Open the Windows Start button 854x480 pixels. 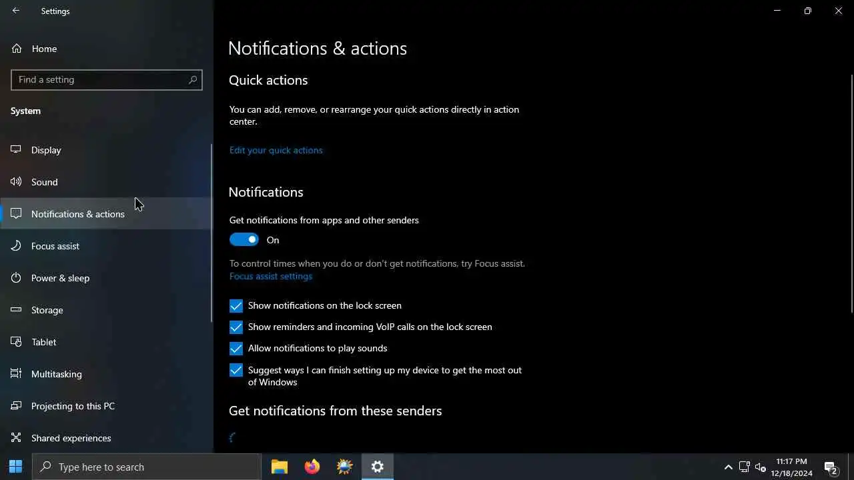(x=16, y=467)
